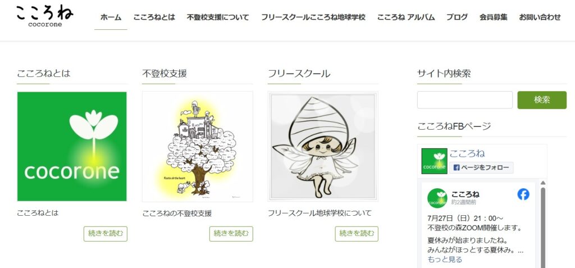Click the cocorone page thumbnail in FB widget

[434, 161]
